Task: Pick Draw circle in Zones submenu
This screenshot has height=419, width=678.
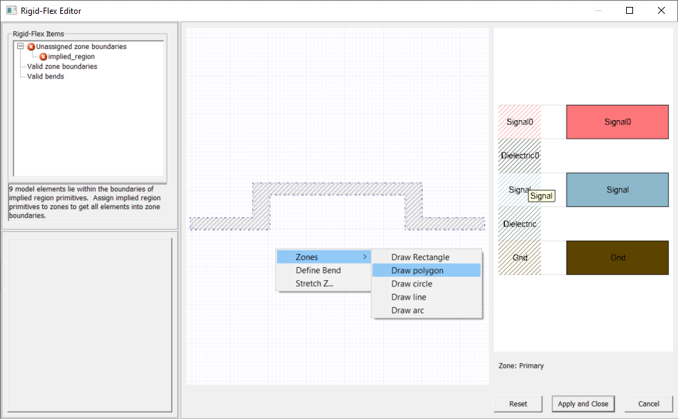Action: pyautogui.click(x=412, y=284)
